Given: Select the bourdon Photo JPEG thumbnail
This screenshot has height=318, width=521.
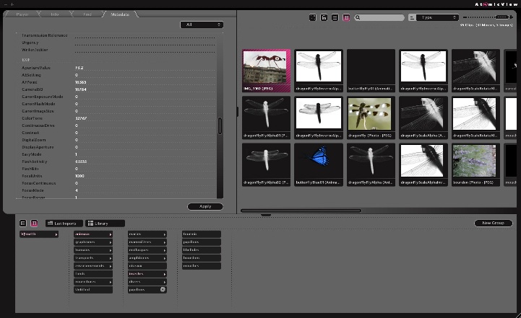Looking at the screenshot, I should pyautogui.click(x=475, y=164).
